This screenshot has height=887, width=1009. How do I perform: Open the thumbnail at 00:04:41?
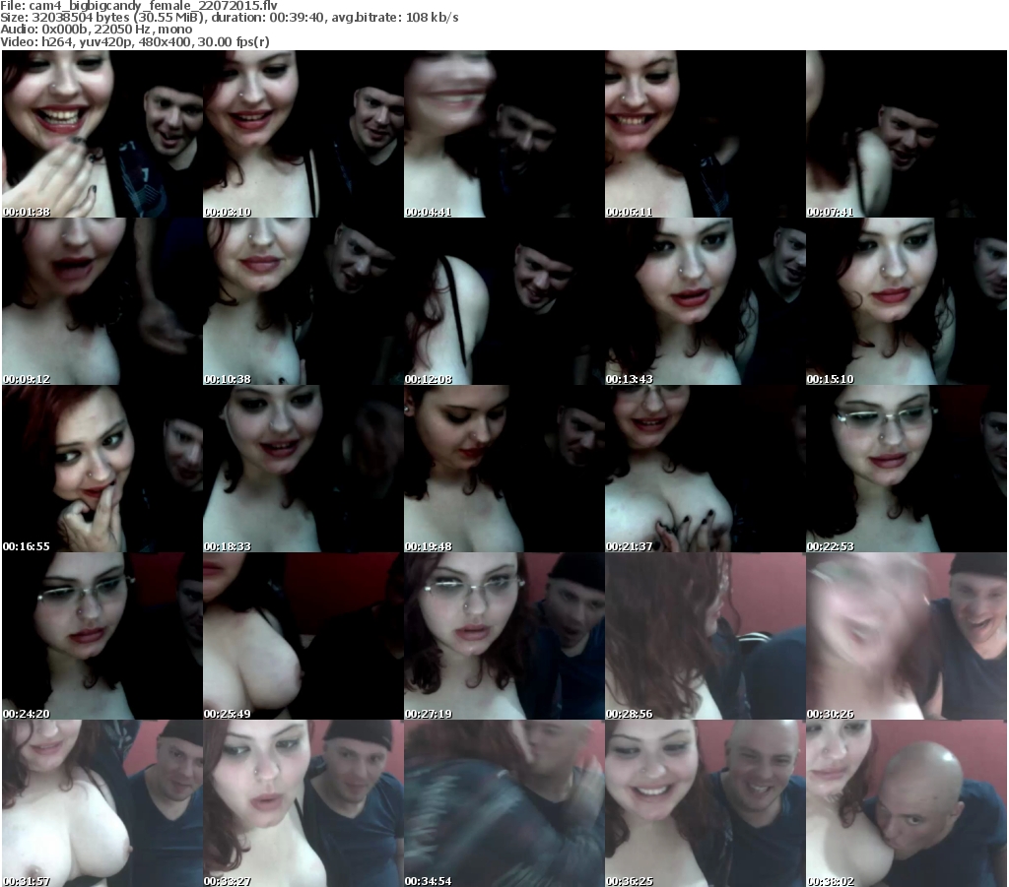(504, 134)
